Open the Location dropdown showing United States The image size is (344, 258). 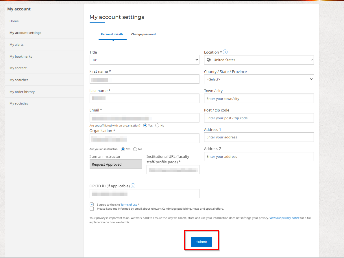click(259, 60)
